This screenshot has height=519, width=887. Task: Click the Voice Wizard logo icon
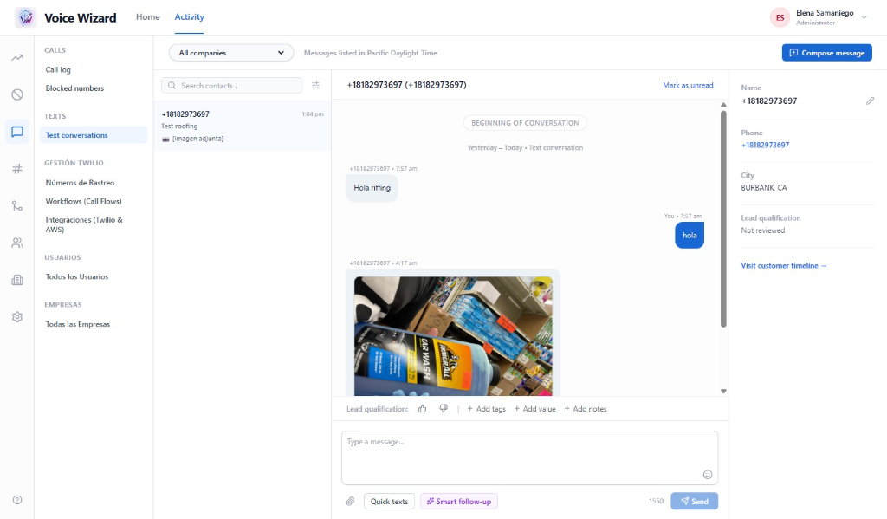pos(25,17)
